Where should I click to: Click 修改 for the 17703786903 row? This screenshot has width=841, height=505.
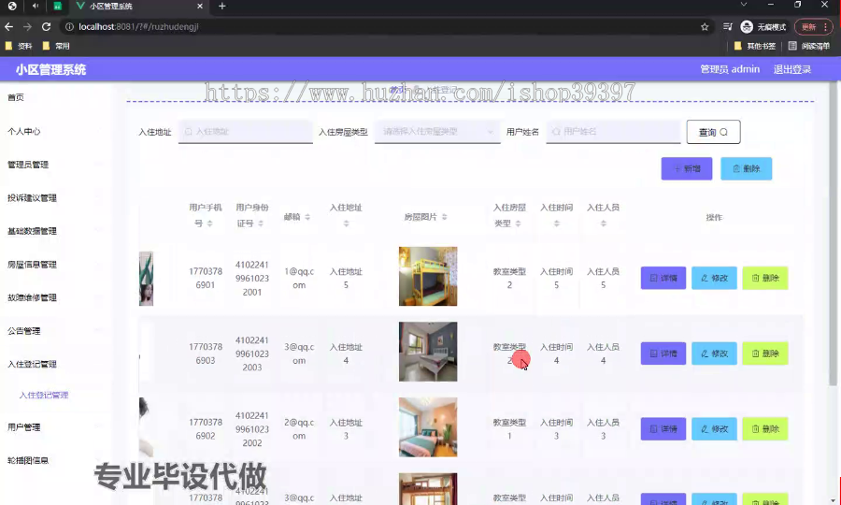[714, 353]
